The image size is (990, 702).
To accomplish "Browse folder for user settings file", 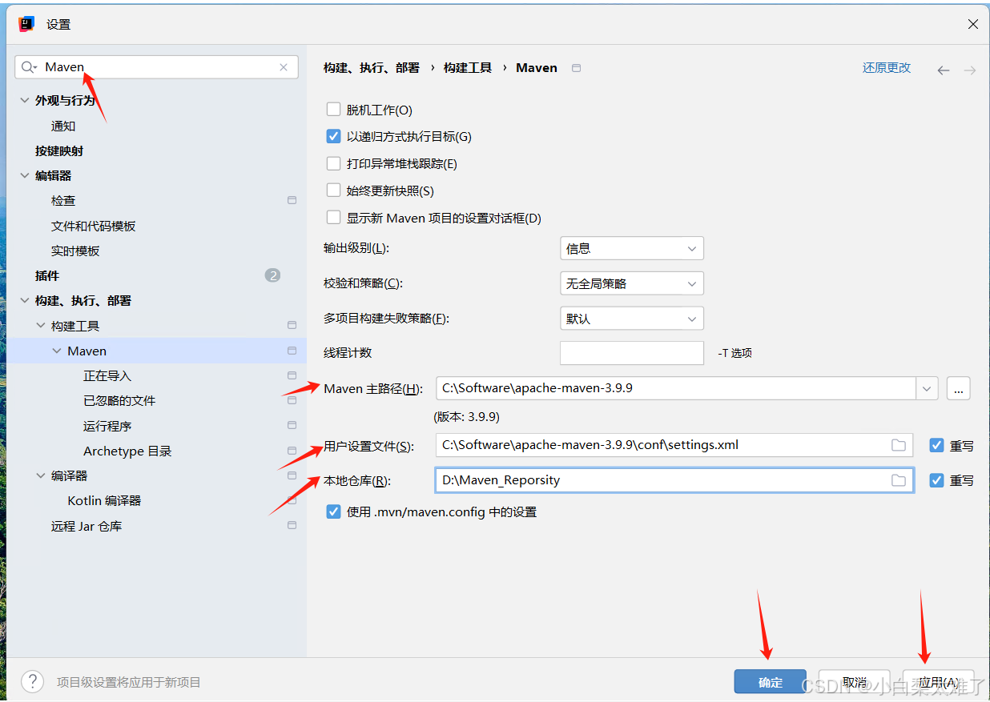I will pos(899,445).
